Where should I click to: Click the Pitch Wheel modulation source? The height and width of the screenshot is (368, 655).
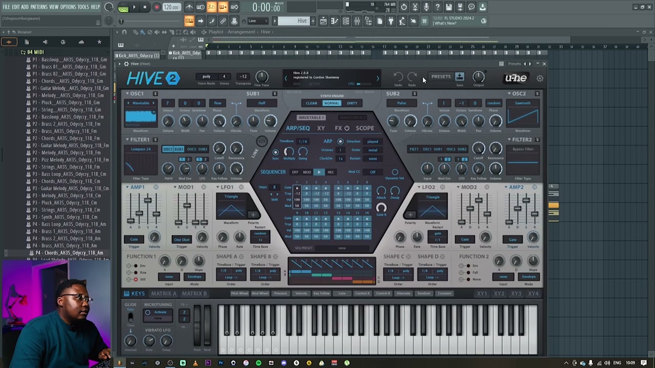[x=239, y=293]
